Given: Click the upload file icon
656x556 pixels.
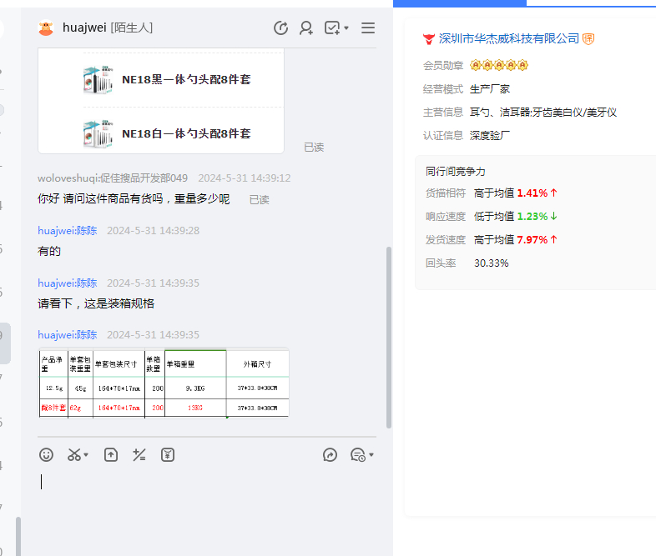Looking at the screenshot, I should point(111,454).
